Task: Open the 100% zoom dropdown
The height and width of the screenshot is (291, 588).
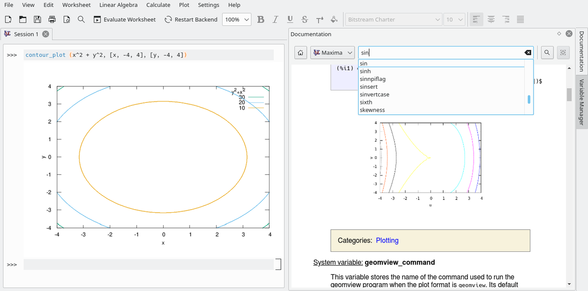Action: (237, 20)
